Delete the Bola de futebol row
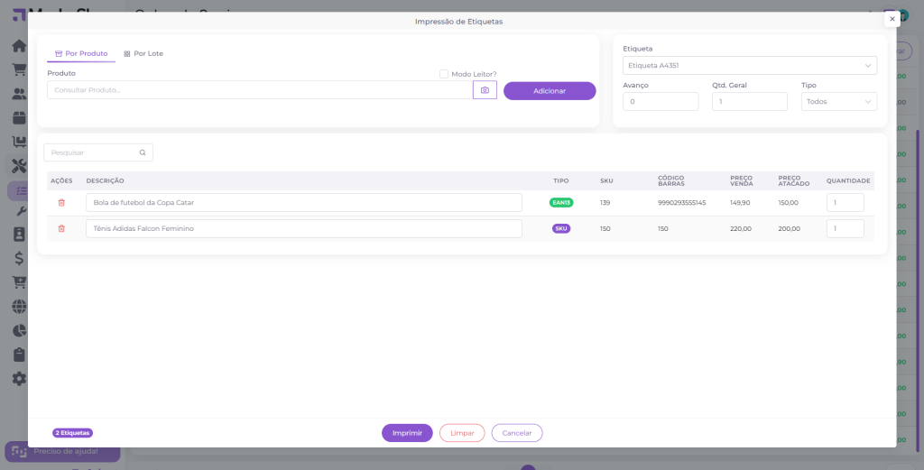Screen dimensions: 924x470 (x=61, y=203)
